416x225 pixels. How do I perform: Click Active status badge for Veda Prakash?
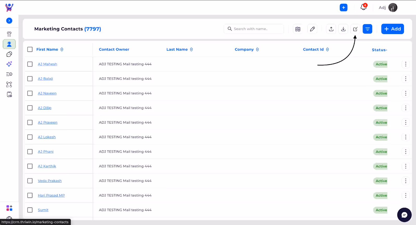[381, 181]
